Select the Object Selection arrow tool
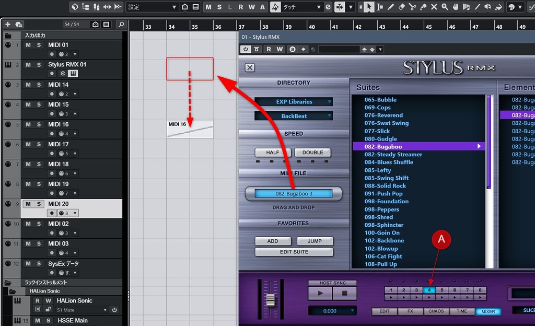 coord(369,7)
